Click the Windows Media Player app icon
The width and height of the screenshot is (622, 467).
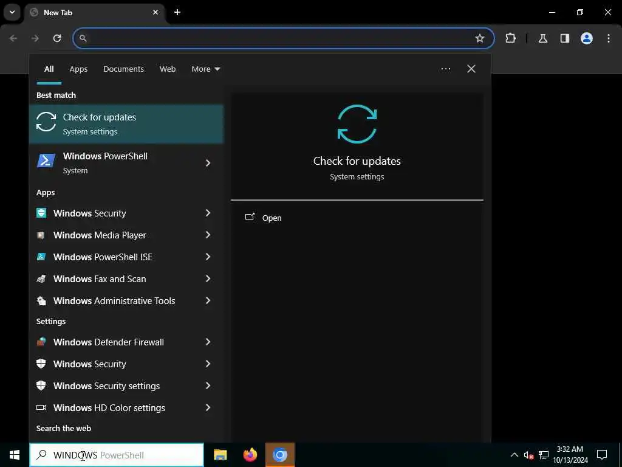tap(41, 235)
